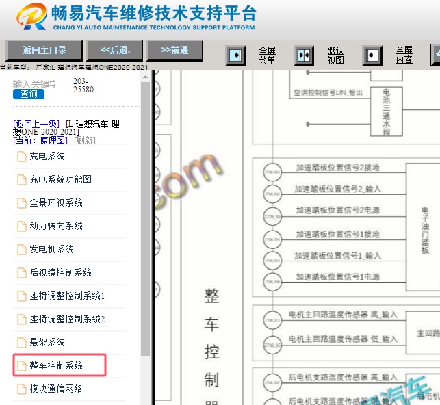Click the file icon beside 悬架系统
440x405 pixels.
[x=22, y=343]
